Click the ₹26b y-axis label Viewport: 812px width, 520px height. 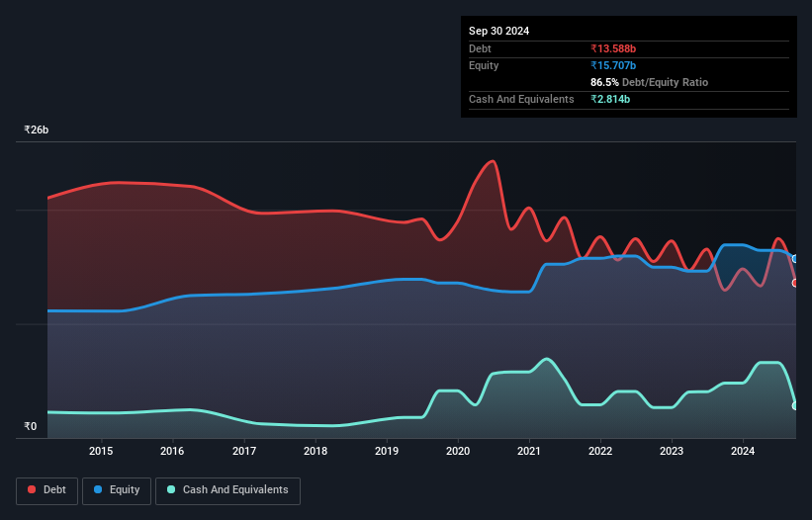[x=37, y=130]
